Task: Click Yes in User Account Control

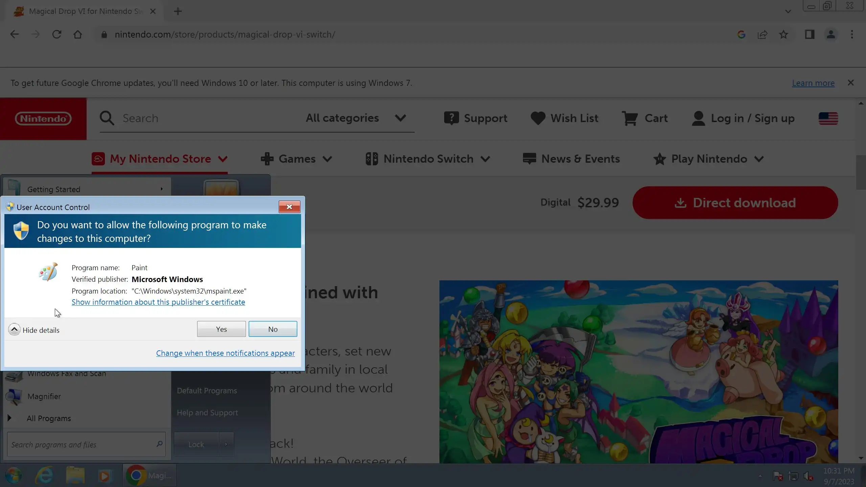Action: pos(221,329)
